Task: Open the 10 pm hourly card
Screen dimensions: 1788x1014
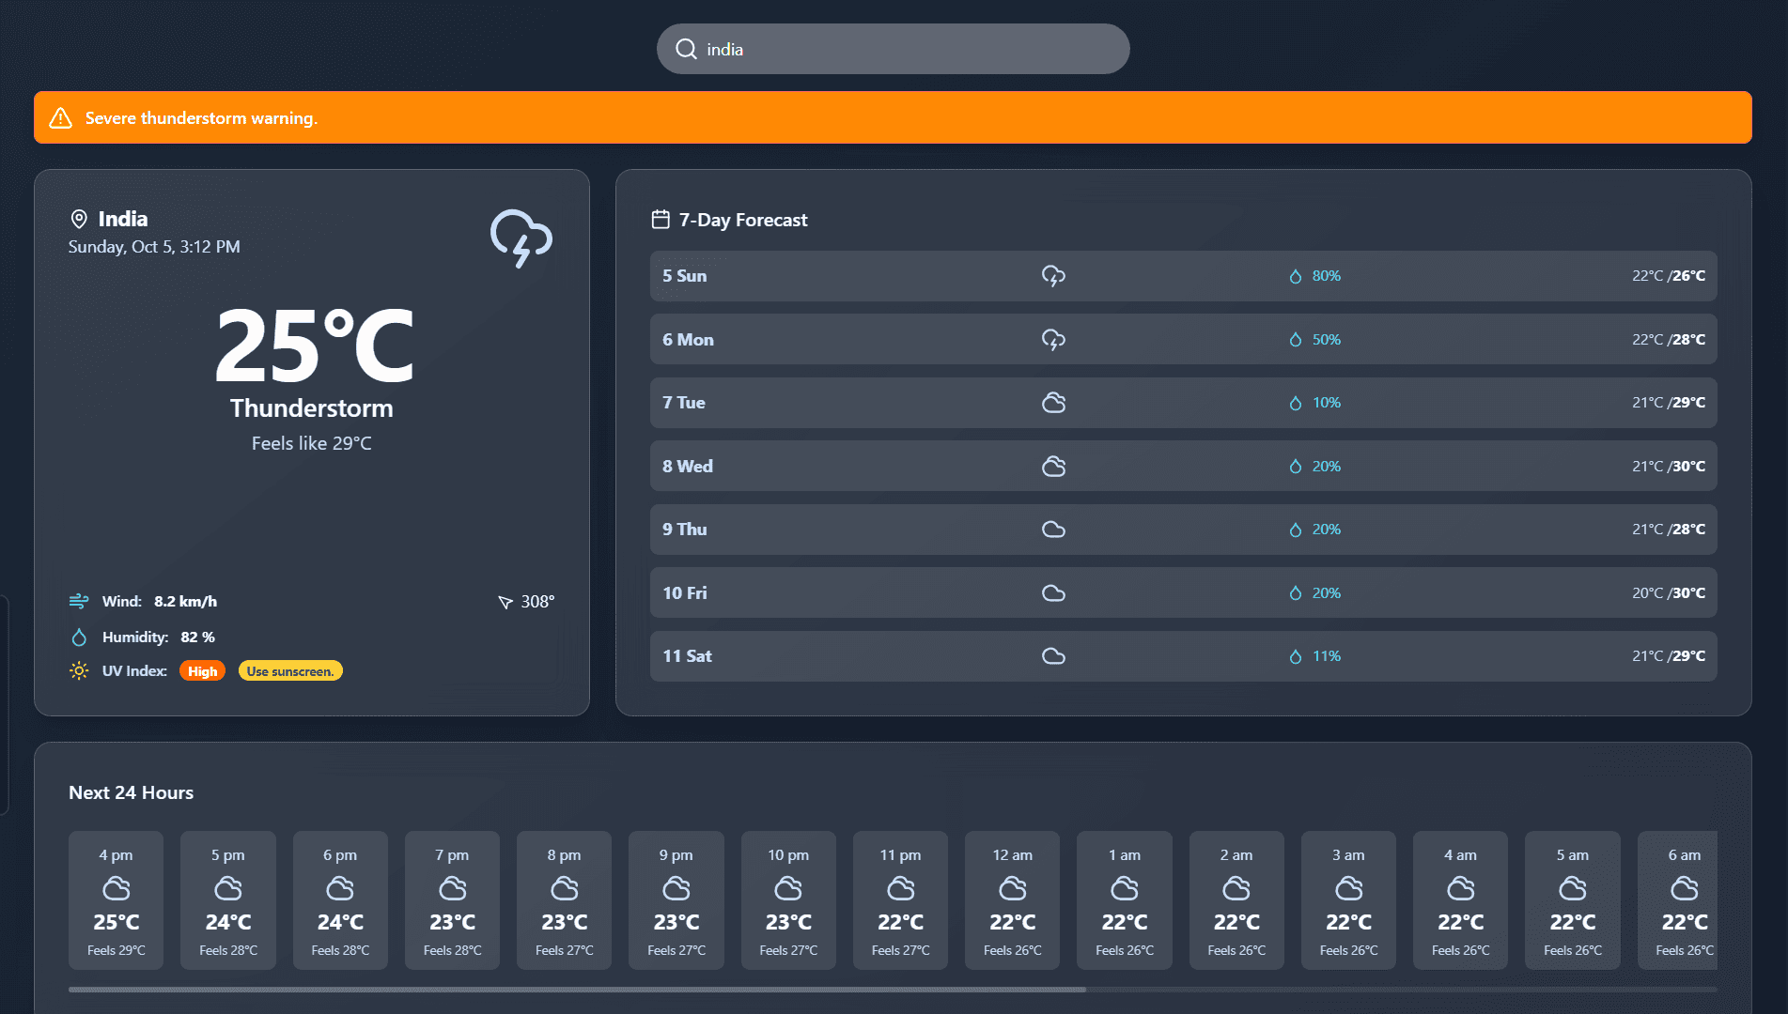Action: [788, 899]
